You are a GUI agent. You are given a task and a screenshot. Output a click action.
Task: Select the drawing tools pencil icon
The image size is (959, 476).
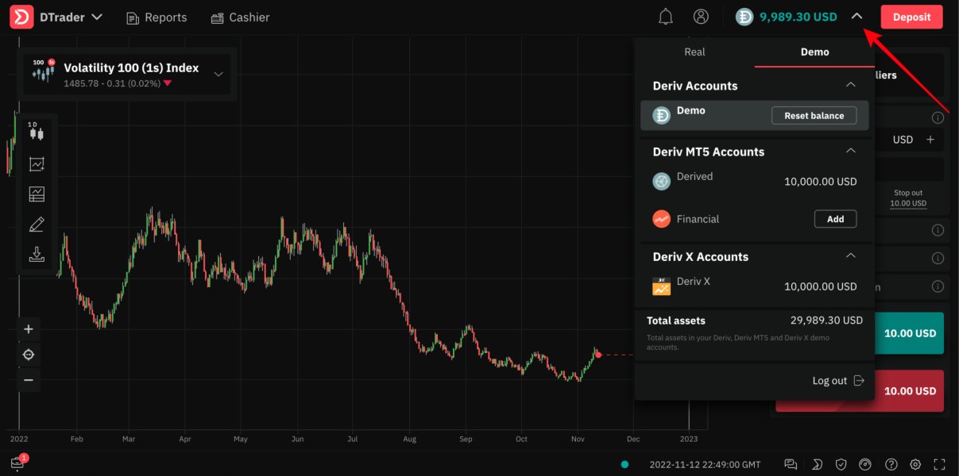(37, 225)
